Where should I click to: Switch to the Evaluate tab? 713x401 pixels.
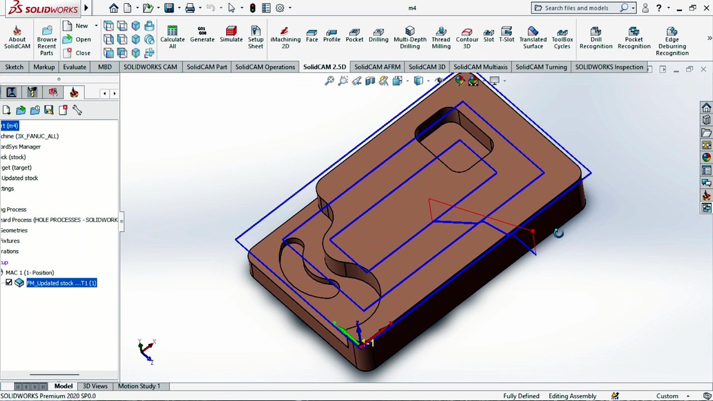[x=75, y=67]
